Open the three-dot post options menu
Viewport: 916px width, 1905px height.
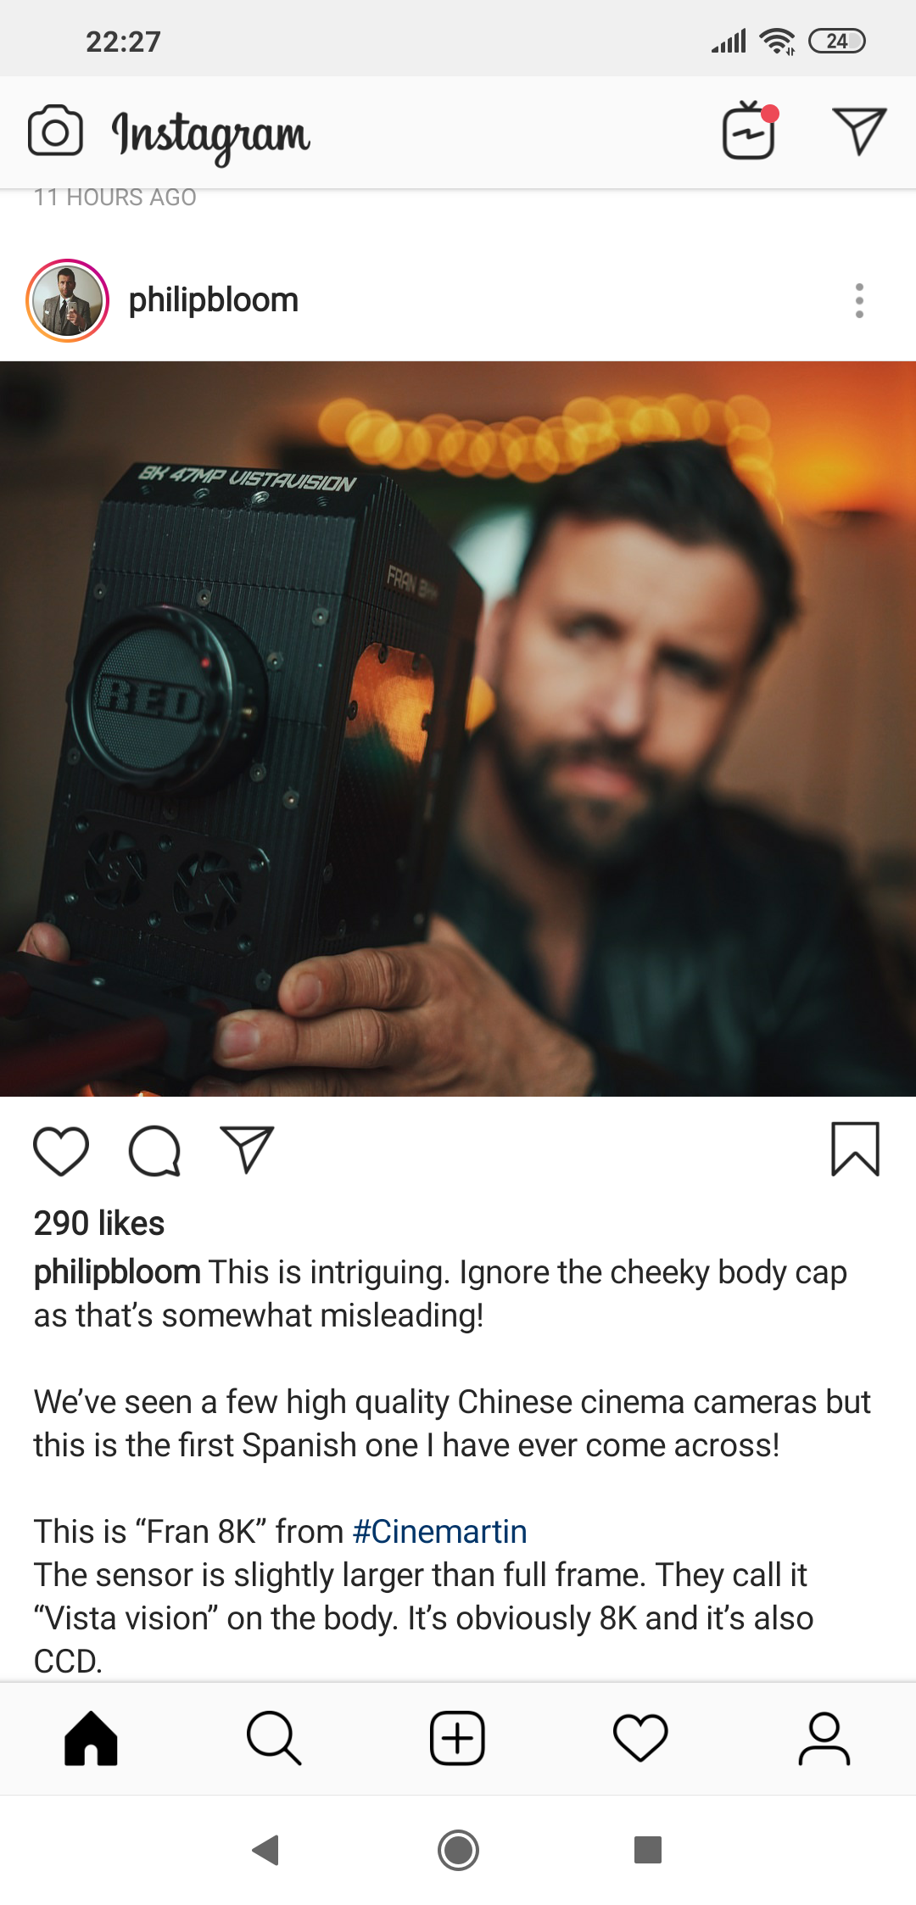(x=859, y=301)
